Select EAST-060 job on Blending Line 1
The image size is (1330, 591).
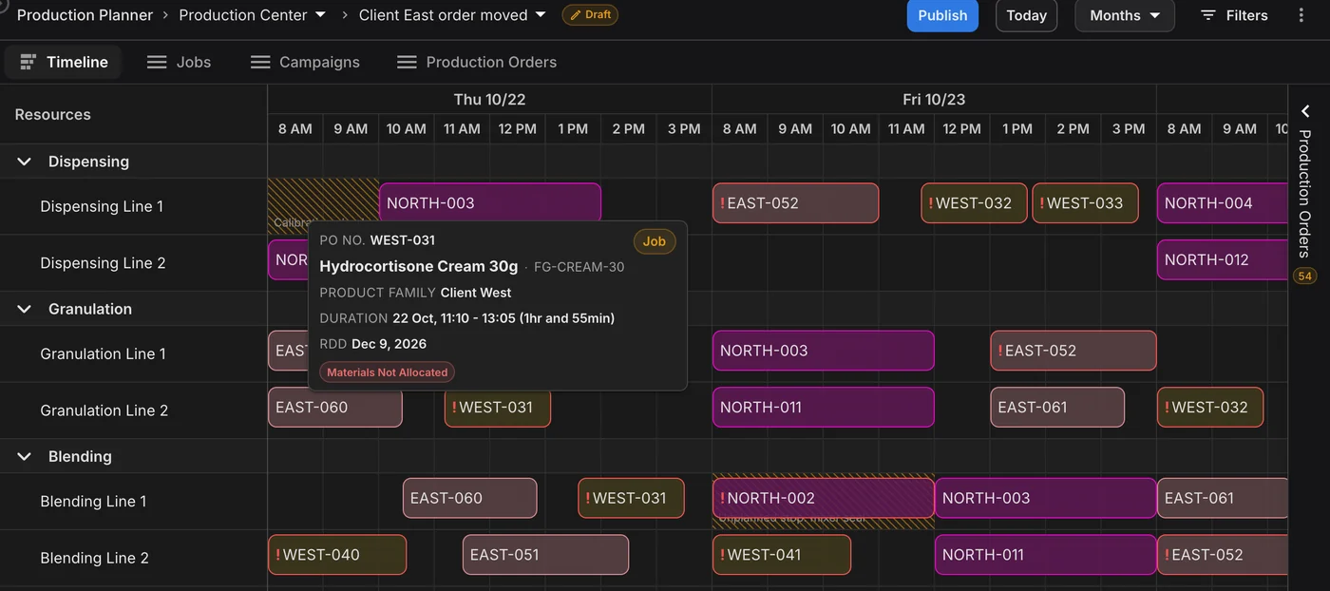click(x=470, y=498)
